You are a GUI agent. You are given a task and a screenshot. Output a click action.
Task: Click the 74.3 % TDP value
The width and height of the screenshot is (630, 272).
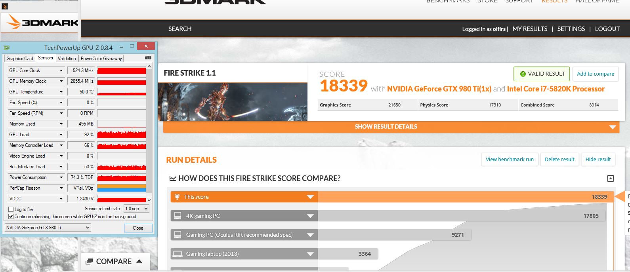click(81, 177)
